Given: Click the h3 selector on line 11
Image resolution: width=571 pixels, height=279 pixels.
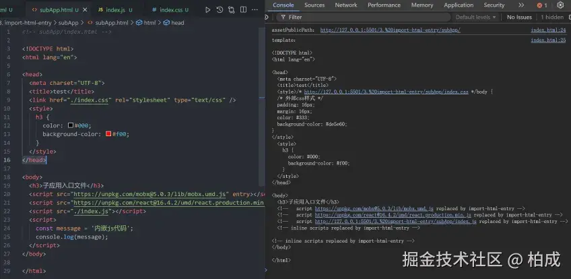Looking at the screenshot, I should point(39,117).
